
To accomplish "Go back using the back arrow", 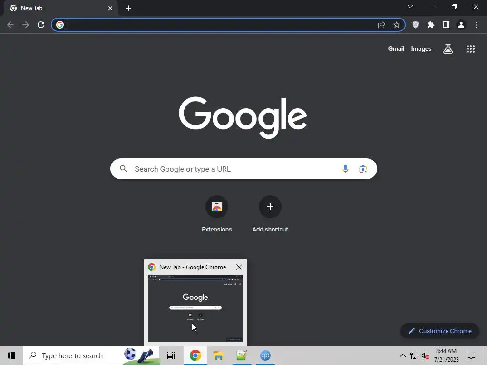I will point(10,25).
